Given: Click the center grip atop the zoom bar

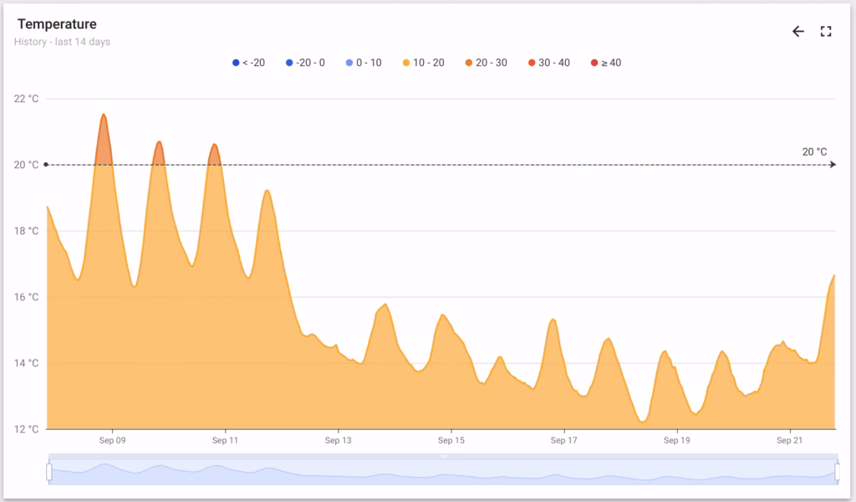Looking at the screenshot, I should tap(443, 457).
